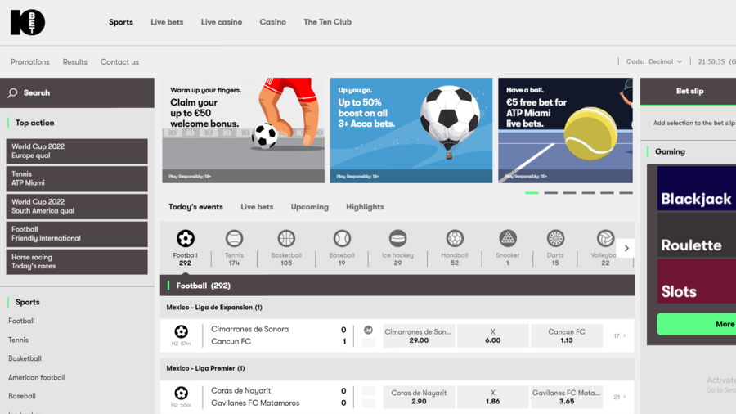Select the Ice hockey icon

click(x=397, y=239)
